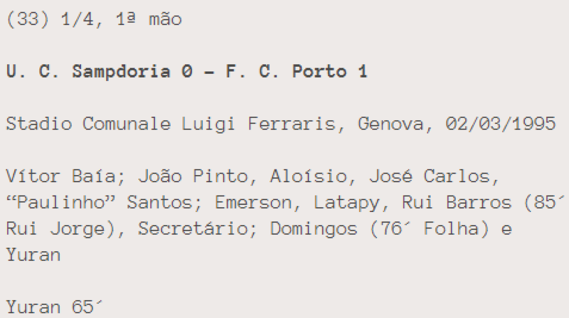Click player name "Emerson"
Screen dimensions: 569x318
258,203
